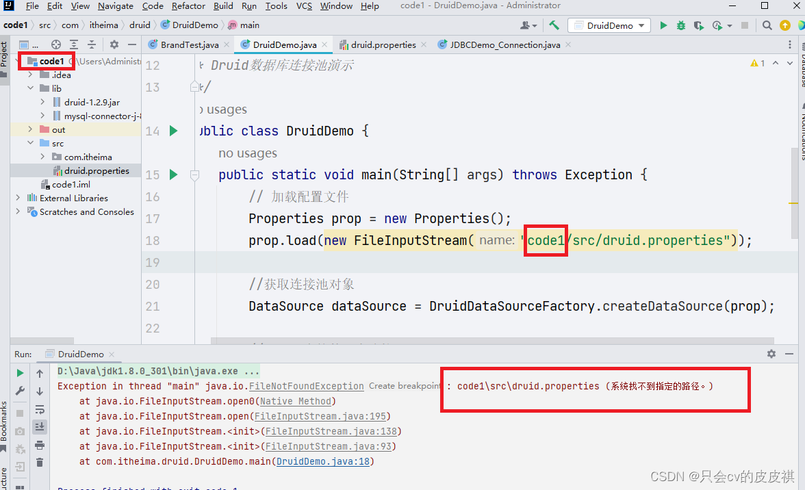This screenshot has width=805, height=490.
Task: Click the Create breakpoint link in console
Action: click(x=404, y=385)
